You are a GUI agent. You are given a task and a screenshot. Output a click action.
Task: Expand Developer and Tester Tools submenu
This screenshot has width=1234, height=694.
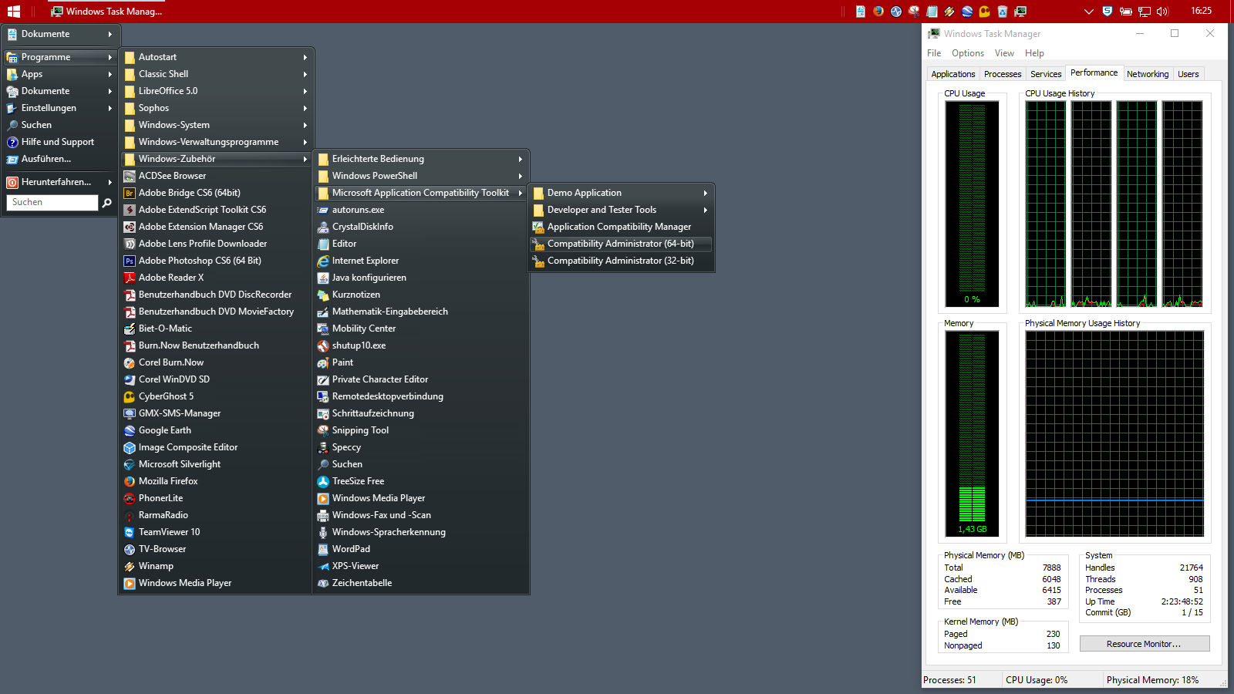tap(621, 210)
